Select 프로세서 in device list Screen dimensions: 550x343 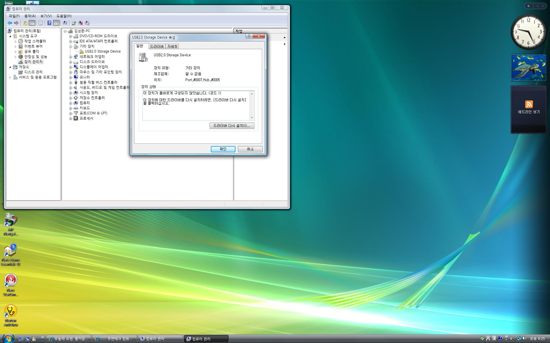tap(86, 118)
